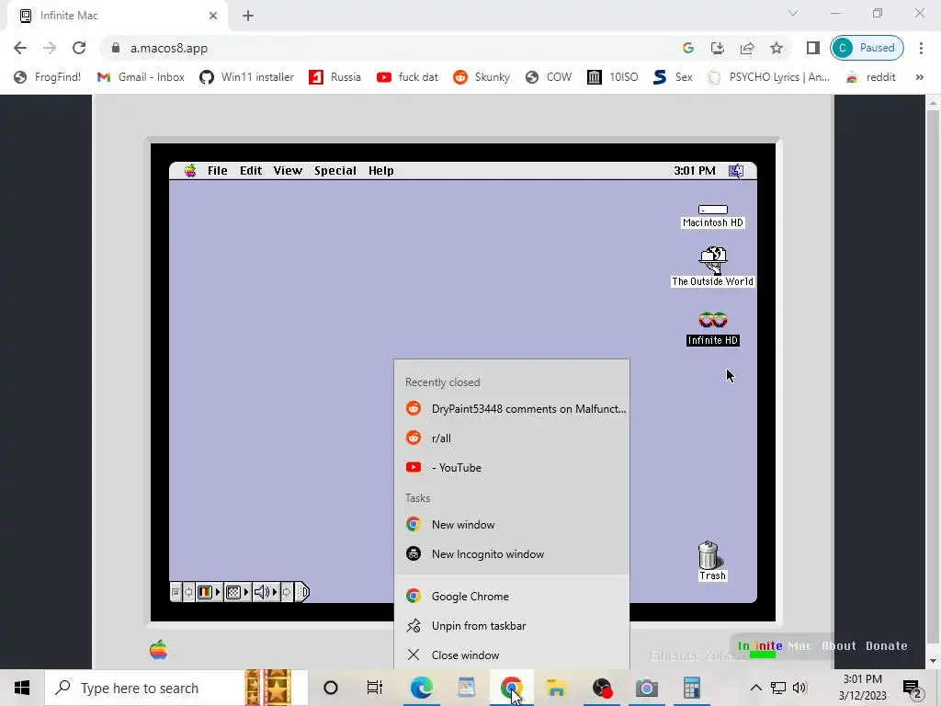Click the Google icon in address bar

coord(687,48)
